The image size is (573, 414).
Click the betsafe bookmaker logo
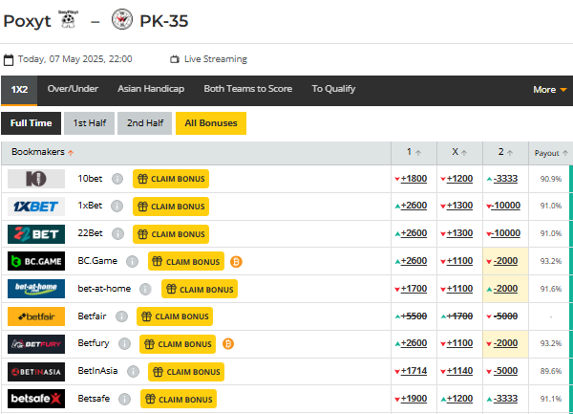pos(36,399)
